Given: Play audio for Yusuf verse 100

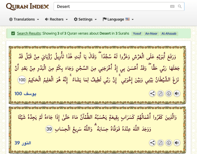Looking at the screenshot, I should [177, 94].
